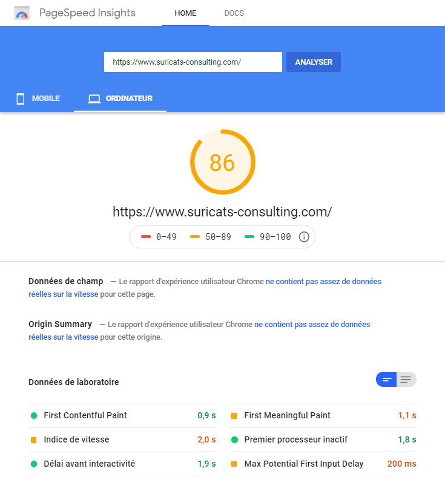Click the Origin Summary heading

click(x=61, y=324)
